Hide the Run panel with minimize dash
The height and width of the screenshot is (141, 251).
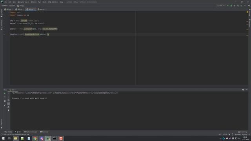click(247, 90)
